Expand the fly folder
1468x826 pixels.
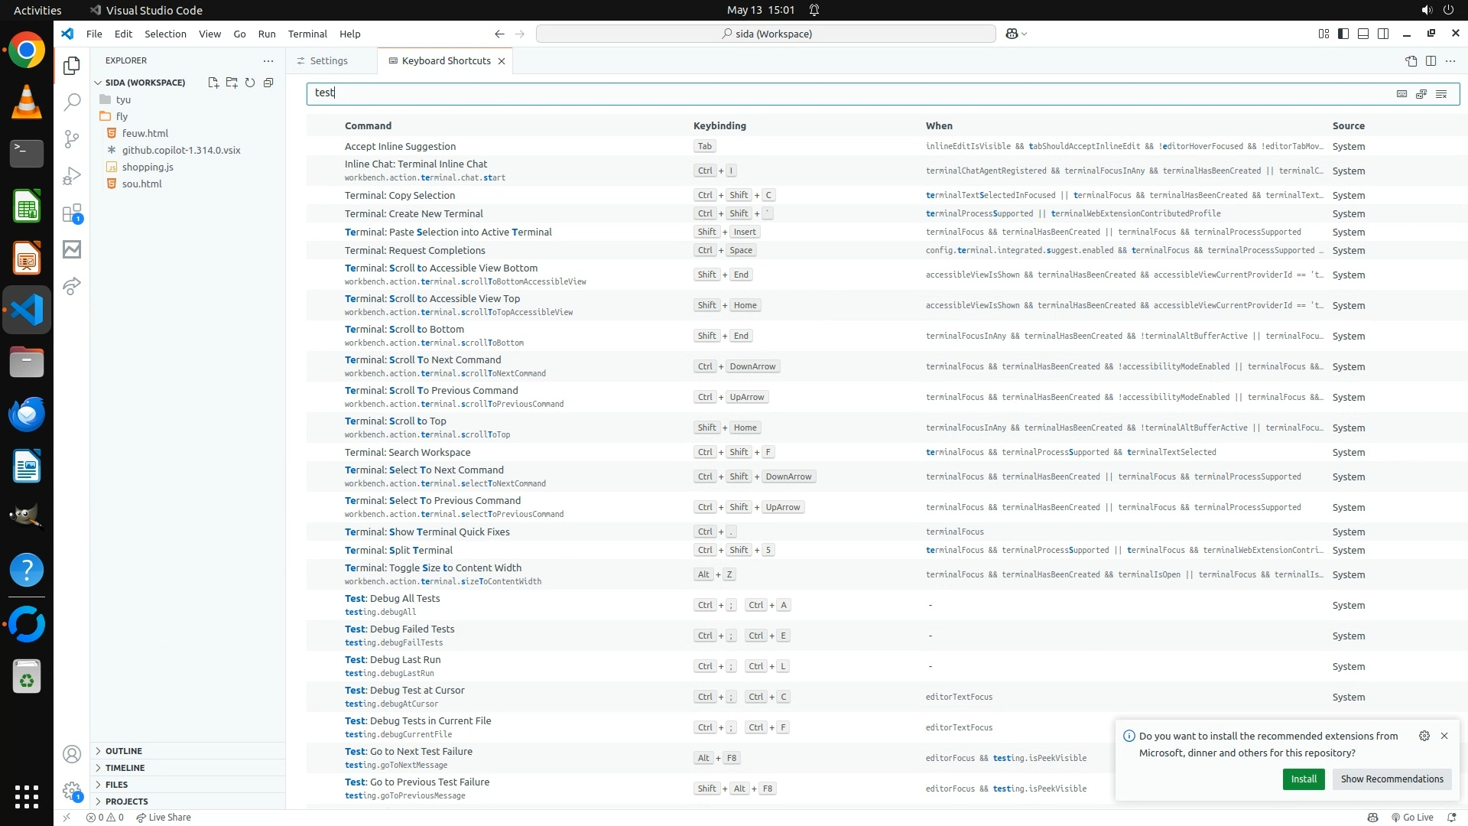tap(122, 116)
